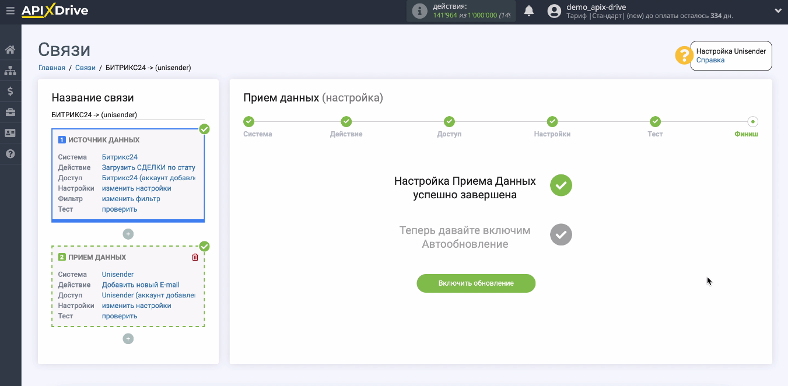Screen dimensions: 788x386
Task: Click the demo_apix-drive username
Action: pos(596,7)
